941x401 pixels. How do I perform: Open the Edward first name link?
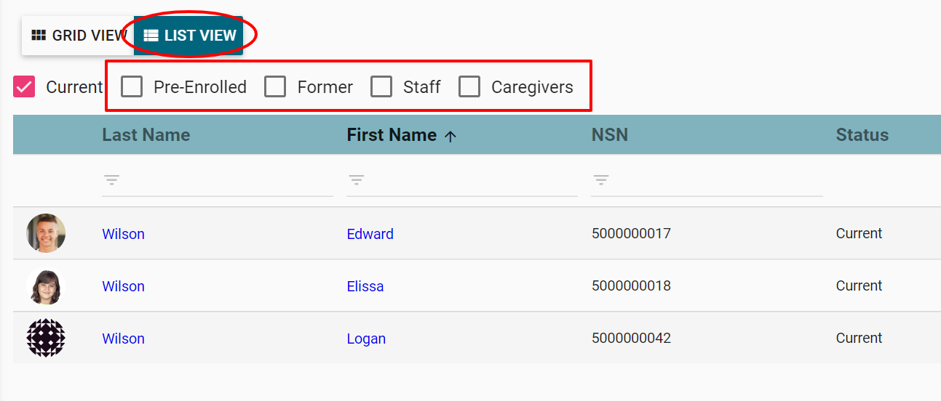370,234
